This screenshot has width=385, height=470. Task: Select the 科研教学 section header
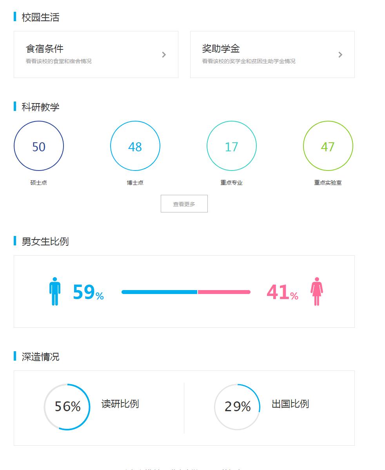[x=39, y=106]
